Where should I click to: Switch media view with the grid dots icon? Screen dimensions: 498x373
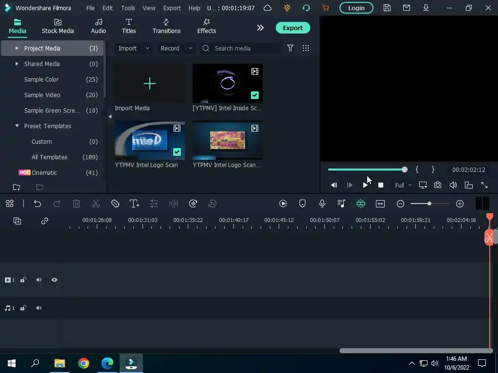pyautogui.click(x=306, y=48)
